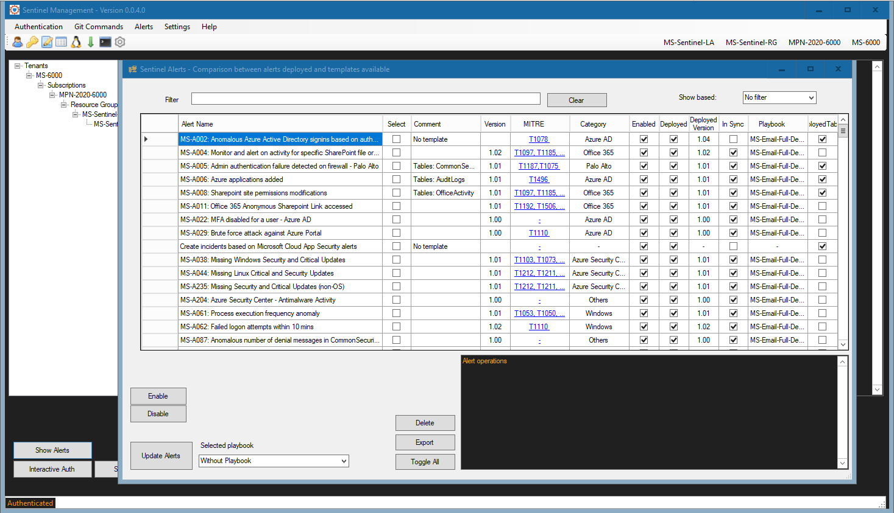Open the Authentication menu
Image resolution: width=894 pixels, height=513 pixels.
pos(38,27)
